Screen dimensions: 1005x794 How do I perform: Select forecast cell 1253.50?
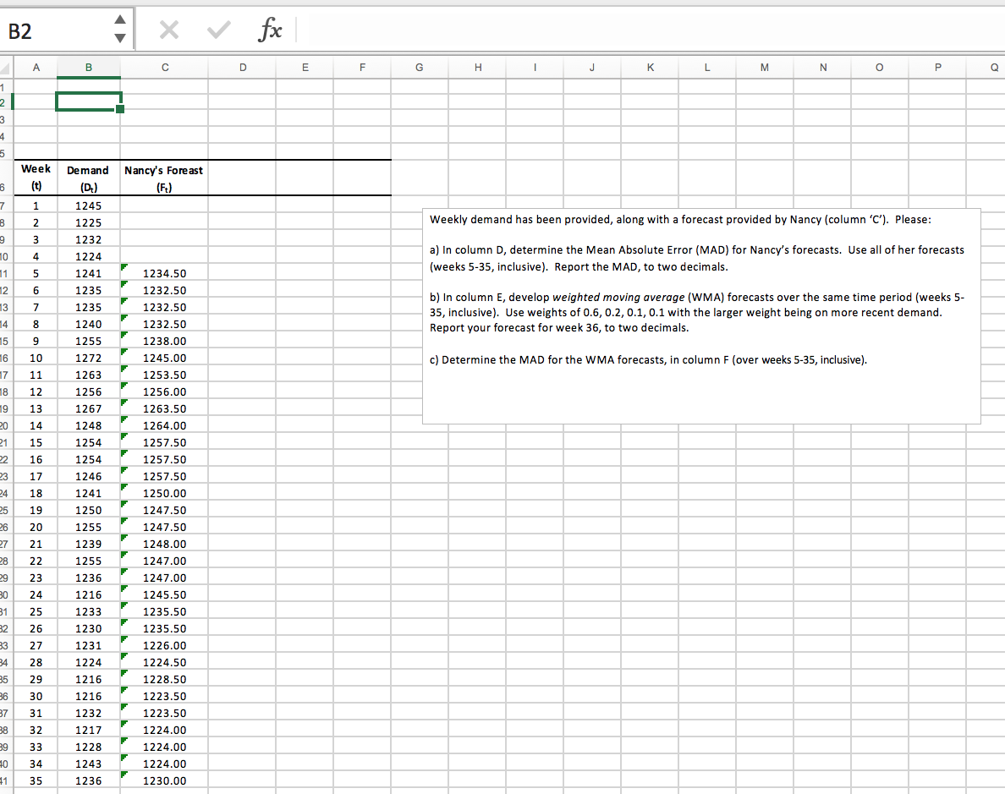click(x=164, y=375)
